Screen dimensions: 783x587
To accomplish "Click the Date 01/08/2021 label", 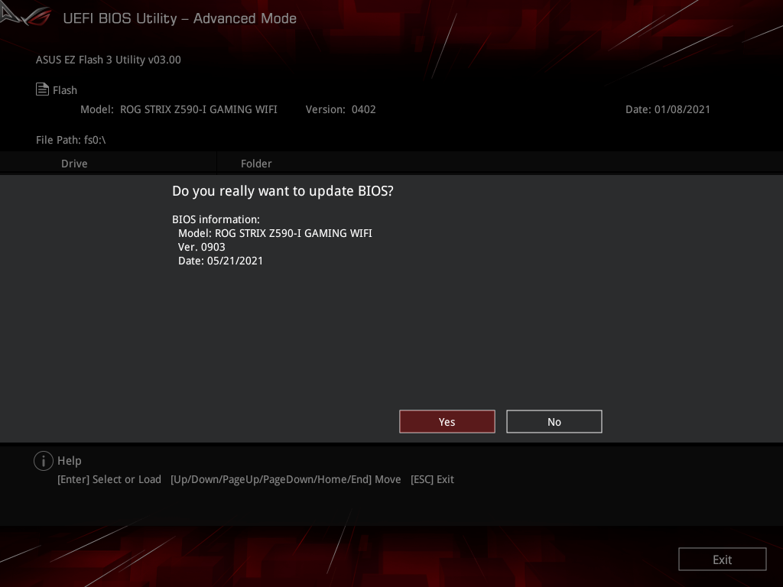I will click(668, 109).
